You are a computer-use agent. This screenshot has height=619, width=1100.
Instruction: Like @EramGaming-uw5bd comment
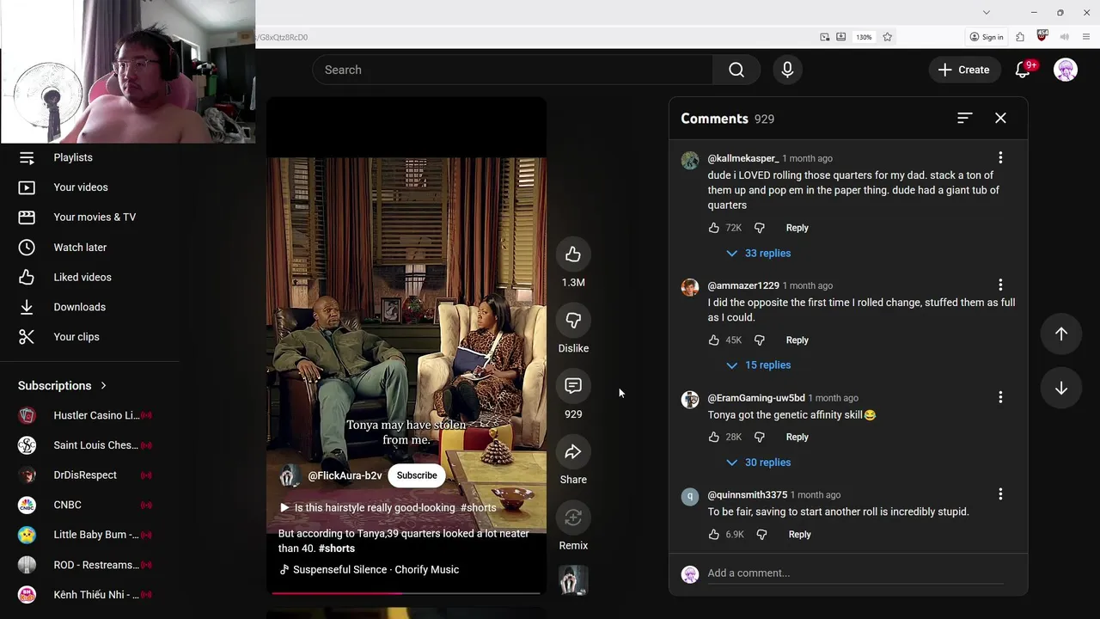point(714,437)
